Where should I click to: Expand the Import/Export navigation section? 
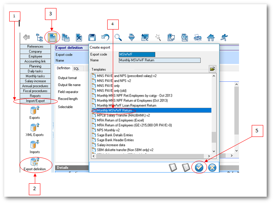pos(35,101)
